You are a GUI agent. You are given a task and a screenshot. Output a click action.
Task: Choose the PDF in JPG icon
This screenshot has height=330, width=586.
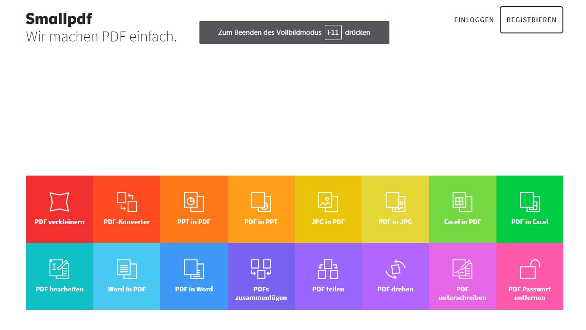[x=396, y=201]
